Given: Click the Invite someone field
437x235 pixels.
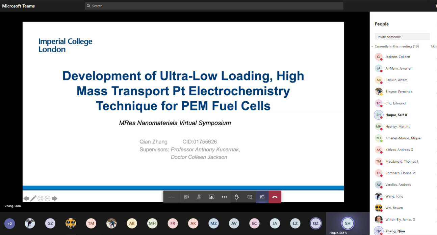Looking at the screenshot, I should tap(402, 37).
